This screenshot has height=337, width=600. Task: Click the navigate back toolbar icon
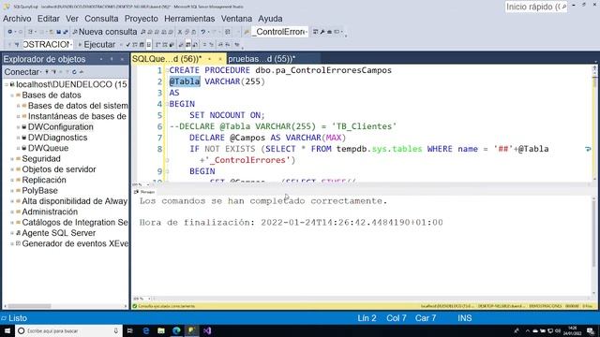[10, 32]
